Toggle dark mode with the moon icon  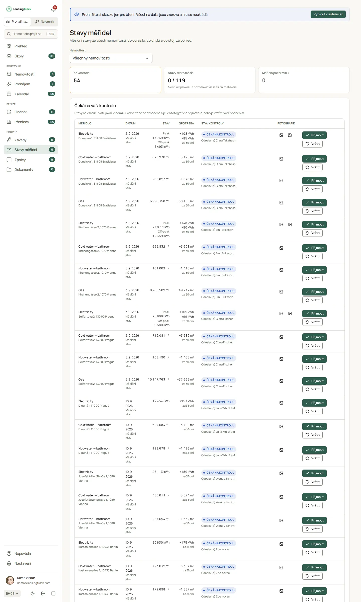(33, 593)
